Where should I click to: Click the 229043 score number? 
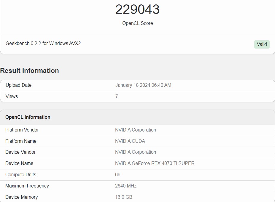137,9
